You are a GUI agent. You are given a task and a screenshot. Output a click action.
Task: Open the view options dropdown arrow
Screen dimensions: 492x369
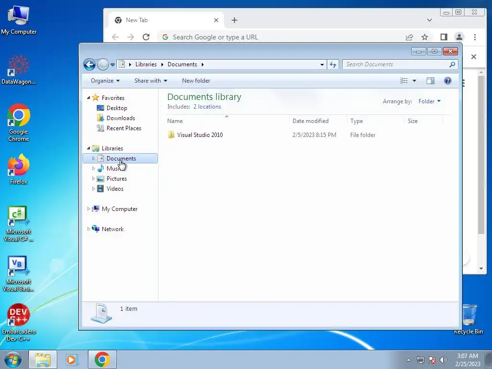click(x=414, y=81)
